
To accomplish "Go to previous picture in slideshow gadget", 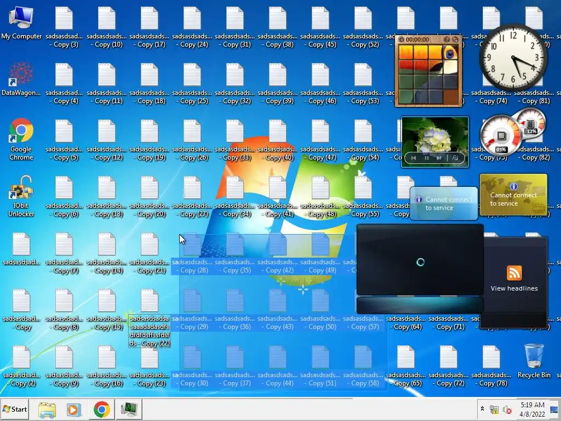I will tap(414, 158).
